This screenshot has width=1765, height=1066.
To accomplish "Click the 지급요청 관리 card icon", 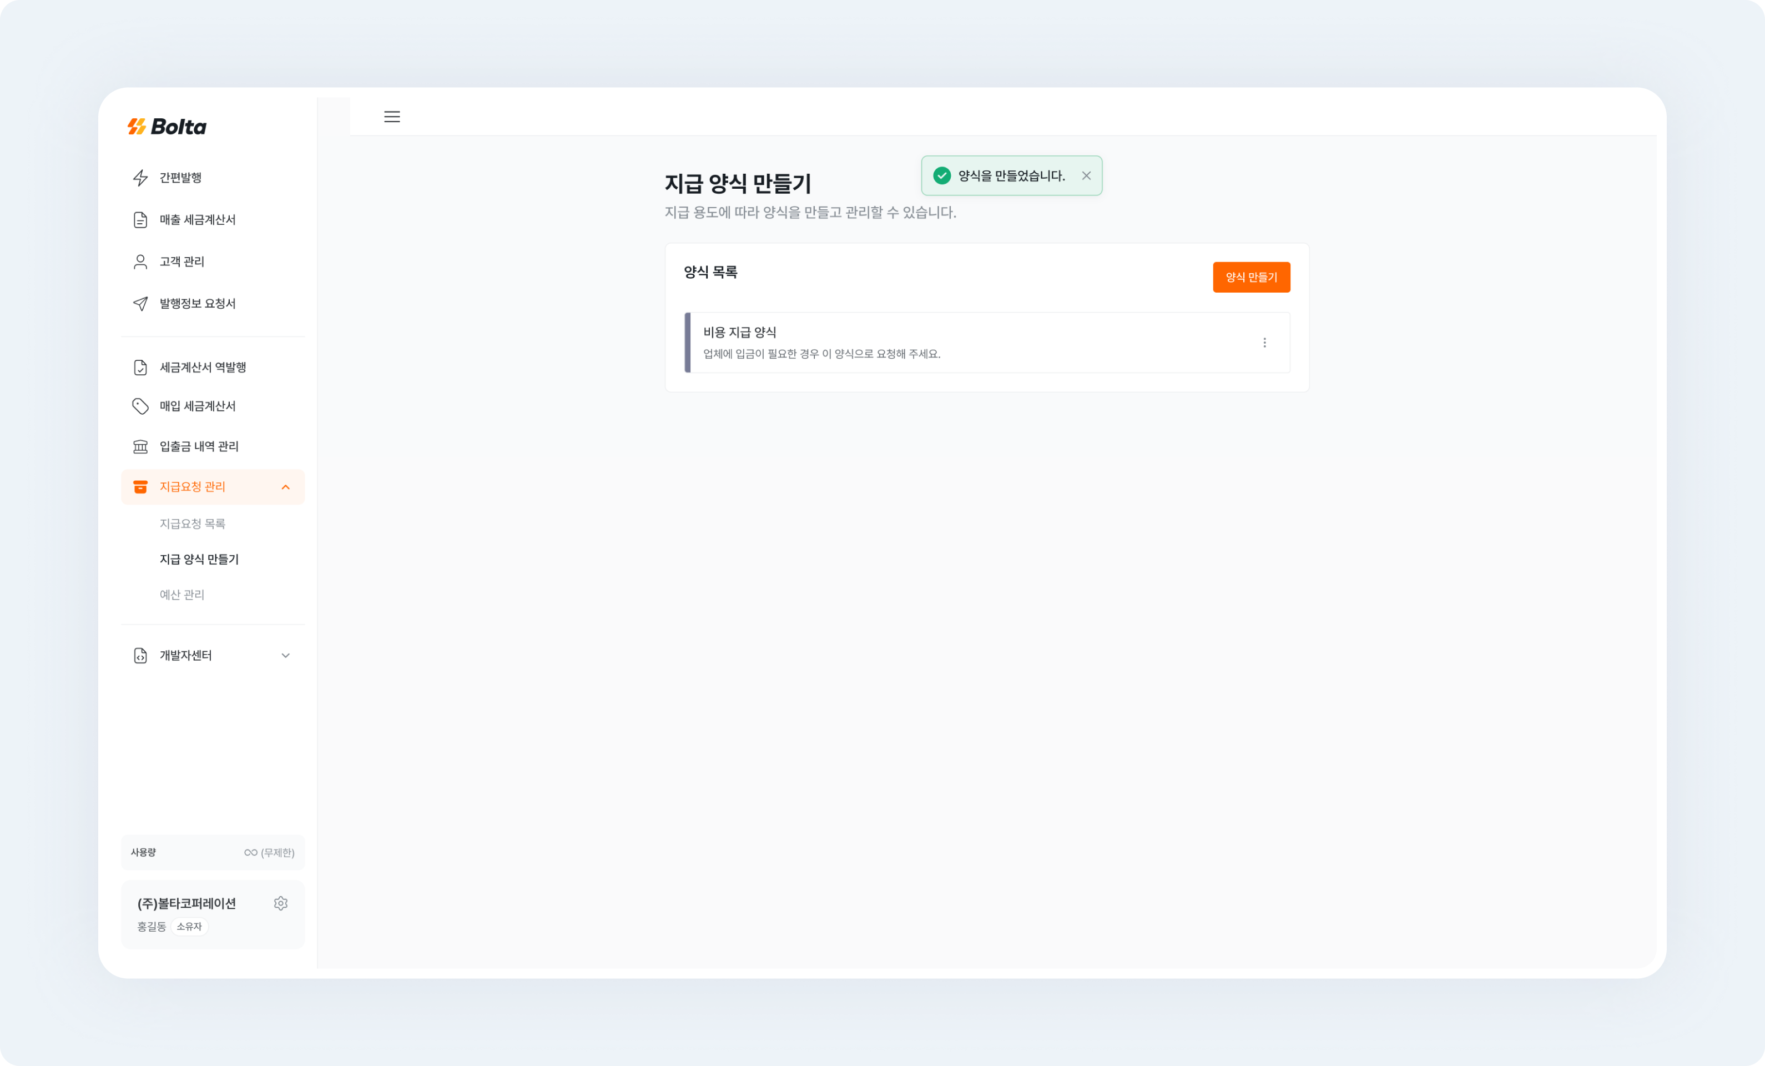I will [140, 486].
